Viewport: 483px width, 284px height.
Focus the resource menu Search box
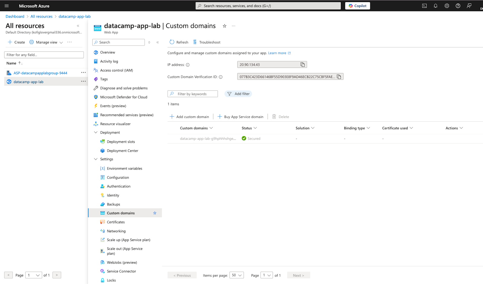coord(119,42)
